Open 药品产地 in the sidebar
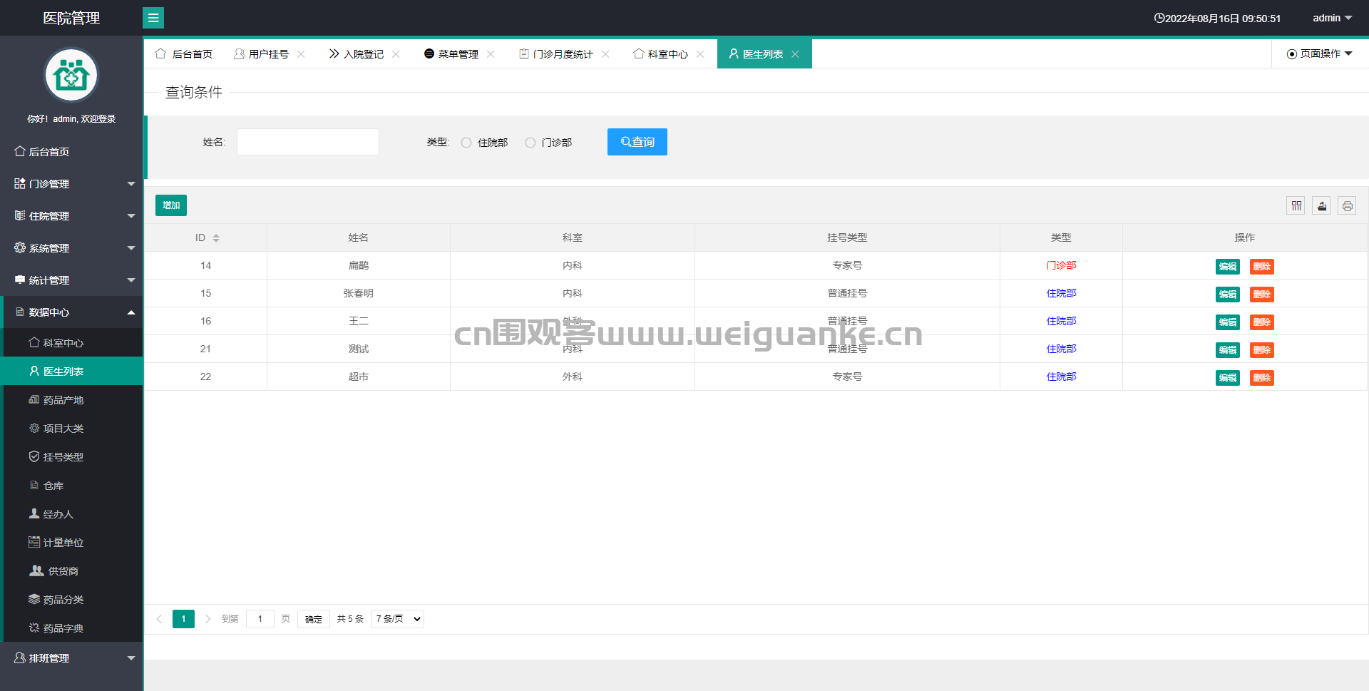This screenshot has width=1369, height=691. coord(71,399)
